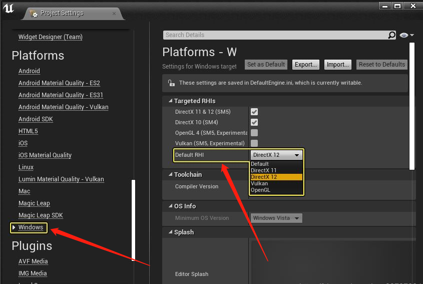Open Android Material Quality - Vulkan
423x284 pixels.
pos(64,107)
